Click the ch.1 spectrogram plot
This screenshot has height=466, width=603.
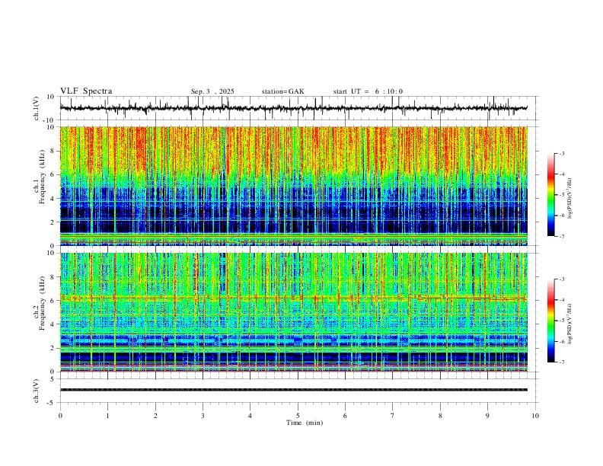coord(293,186)
